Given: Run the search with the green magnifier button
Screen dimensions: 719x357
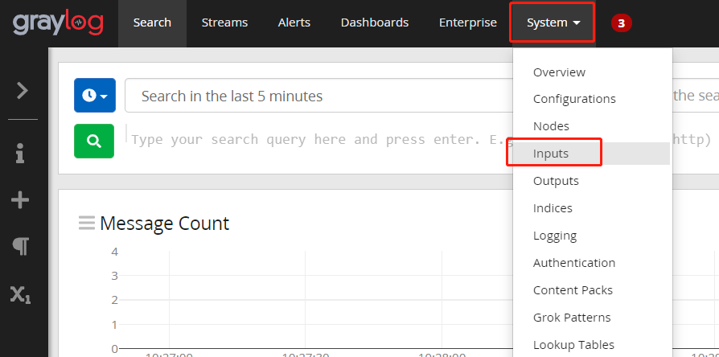Looking at the screenshot, I should point(94,142).
